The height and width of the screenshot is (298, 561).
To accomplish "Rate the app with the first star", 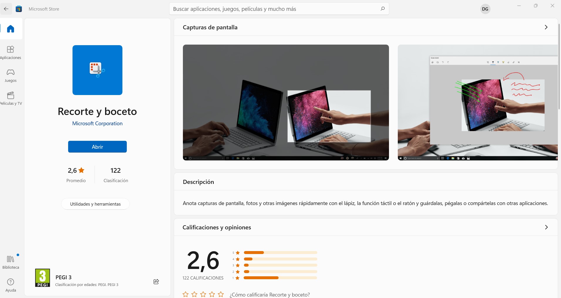I will click(x=186, y=294).
